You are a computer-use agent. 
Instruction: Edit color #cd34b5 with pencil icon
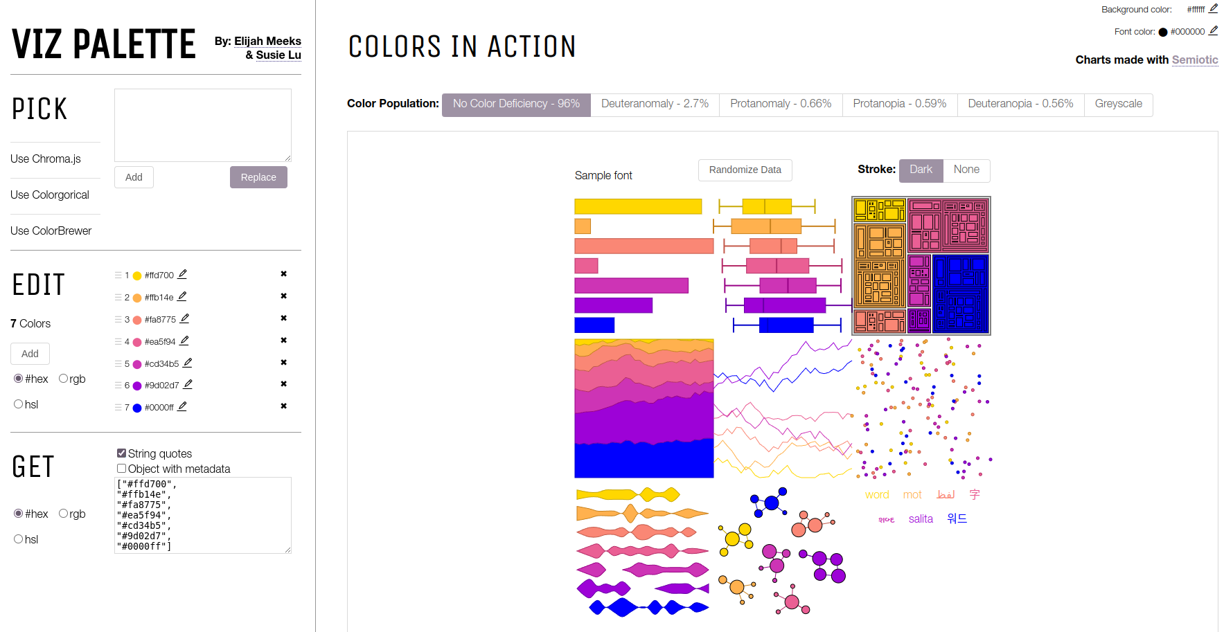(188, 363)
